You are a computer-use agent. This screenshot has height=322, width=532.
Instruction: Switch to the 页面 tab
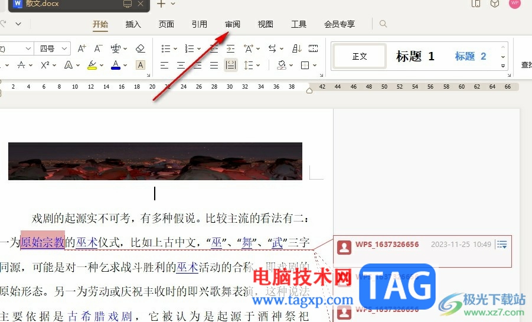167,24
